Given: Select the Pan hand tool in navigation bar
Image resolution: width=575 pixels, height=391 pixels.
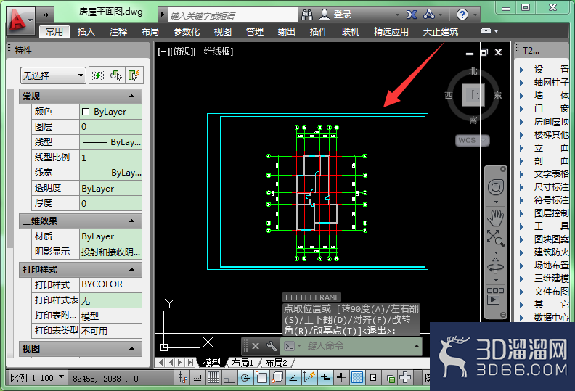Looking at the screenshot, I should coord(495,218).
